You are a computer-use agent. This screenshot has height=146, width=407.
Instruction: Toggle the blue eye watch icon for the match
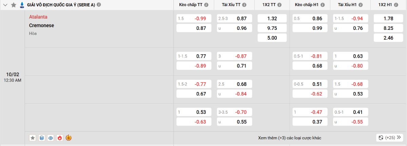[51, 138]
